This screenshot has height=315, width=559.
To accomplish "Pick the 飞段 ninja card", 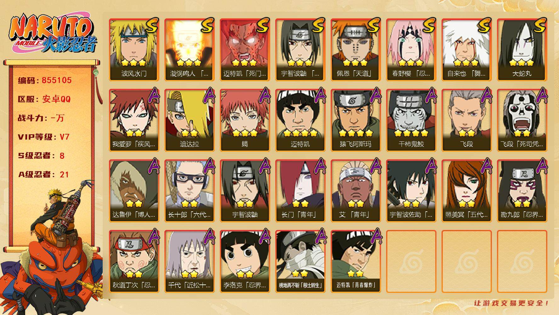I will [x=466, y=120].
